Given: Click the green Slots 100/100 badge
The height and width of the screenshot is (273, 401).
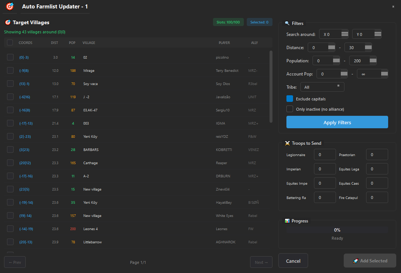Looking at the screenshot, I should click(228, 22).
